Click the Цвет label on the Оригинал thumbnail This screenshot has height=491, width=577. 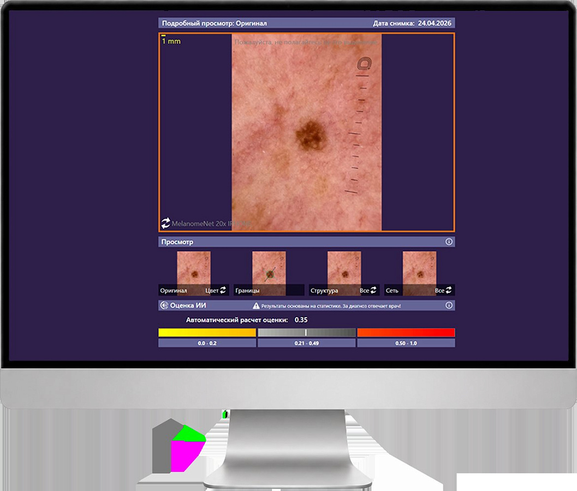[x=212, y=291]
